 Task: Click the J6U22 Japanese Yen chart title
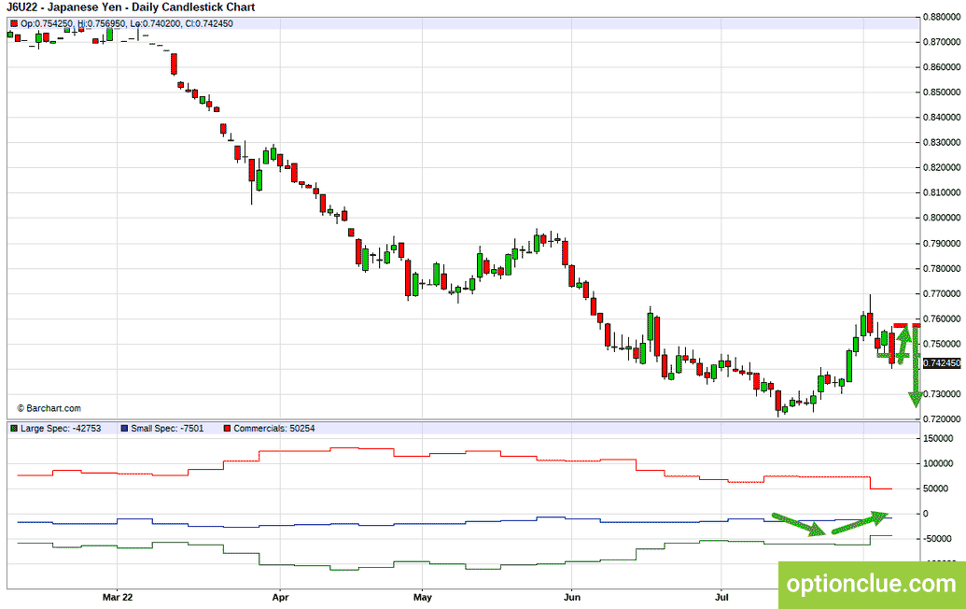coord(131,7)
